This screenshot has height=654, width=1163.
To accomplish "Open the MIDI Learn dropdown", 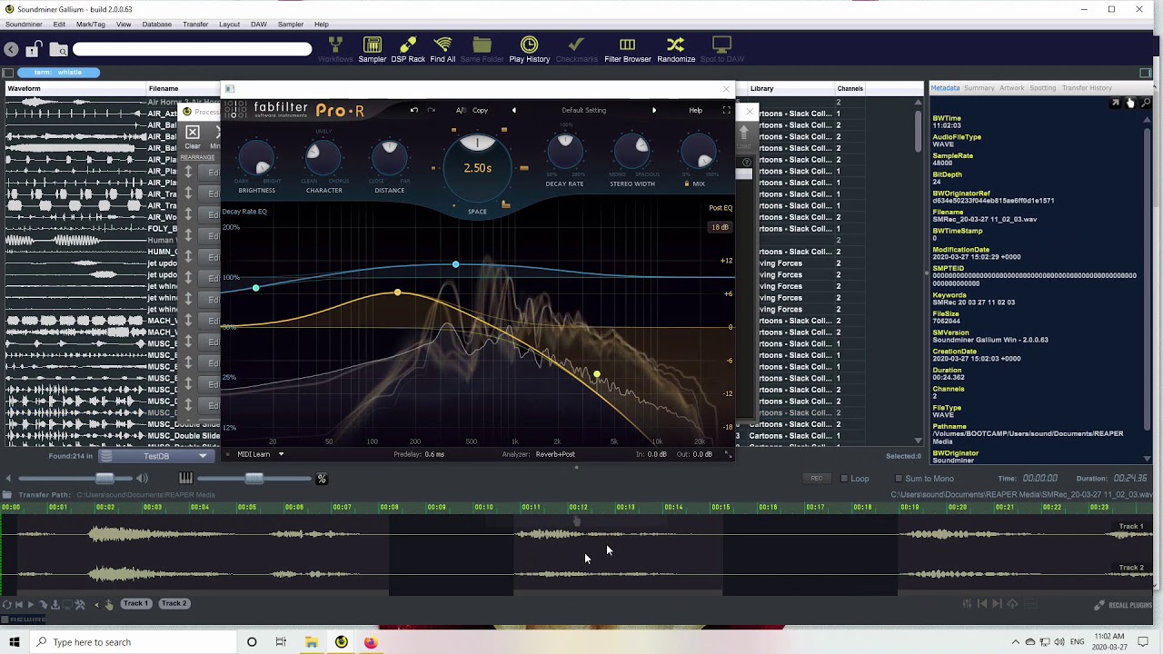I will point(261,454).
